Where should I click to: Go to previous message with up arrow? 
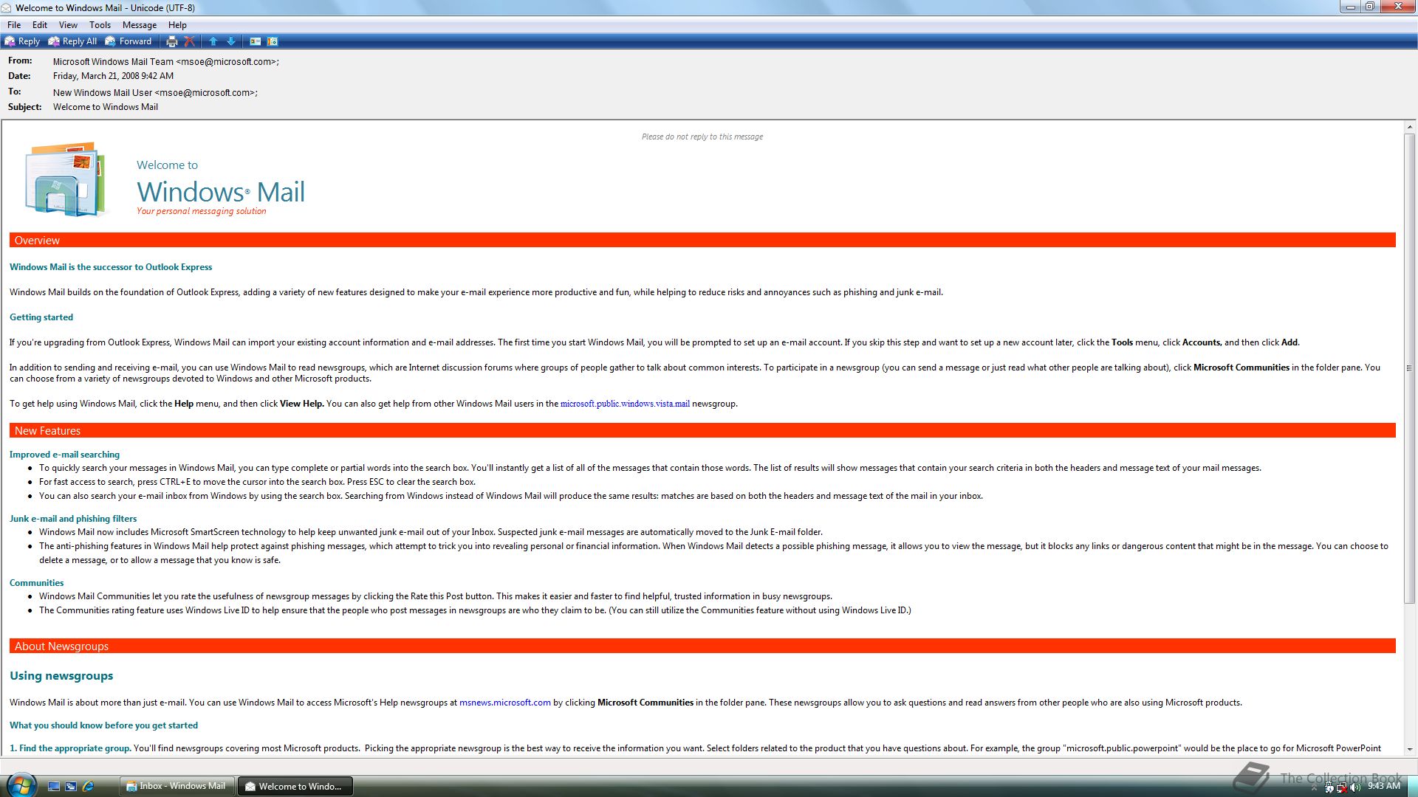pyautogui.click(x=213, y=41)
